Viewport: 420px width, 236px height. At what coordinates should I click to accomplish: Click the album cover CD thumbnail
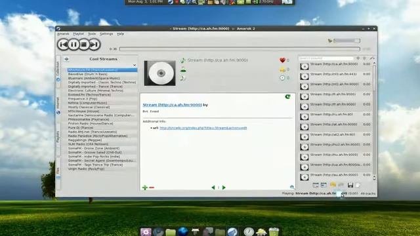point(160,73)
